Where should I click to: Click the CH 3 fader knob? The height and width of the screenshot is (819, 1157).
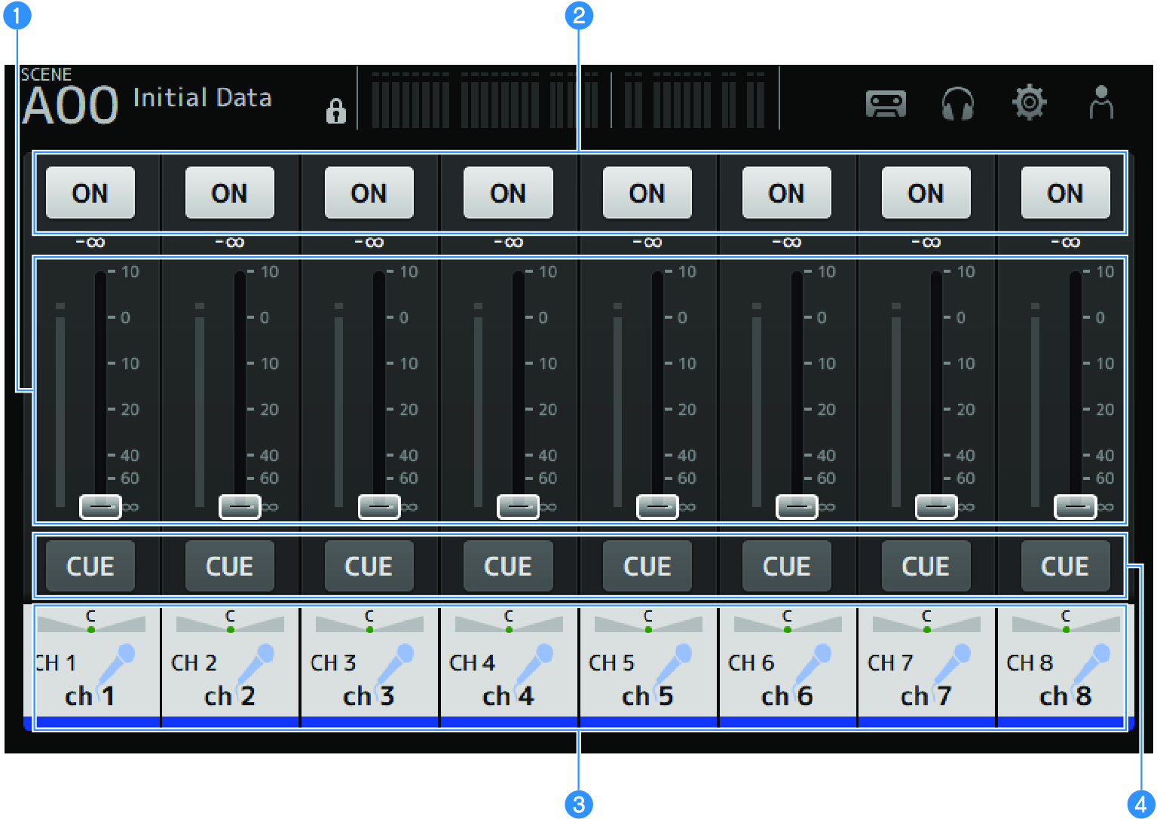380,507
